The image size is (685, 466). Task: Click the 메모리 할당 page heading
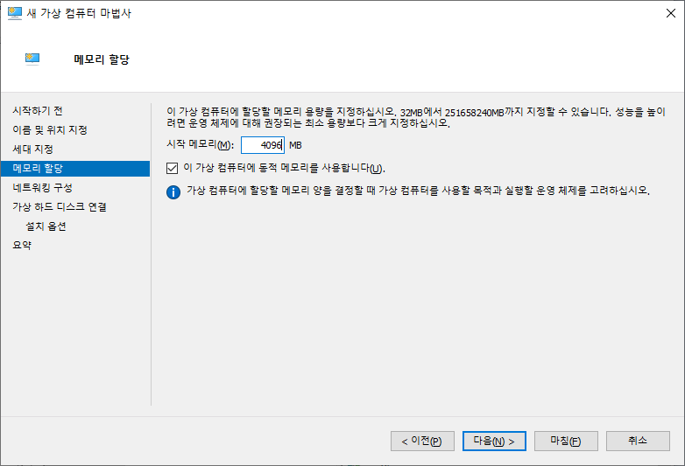(102, 59)
